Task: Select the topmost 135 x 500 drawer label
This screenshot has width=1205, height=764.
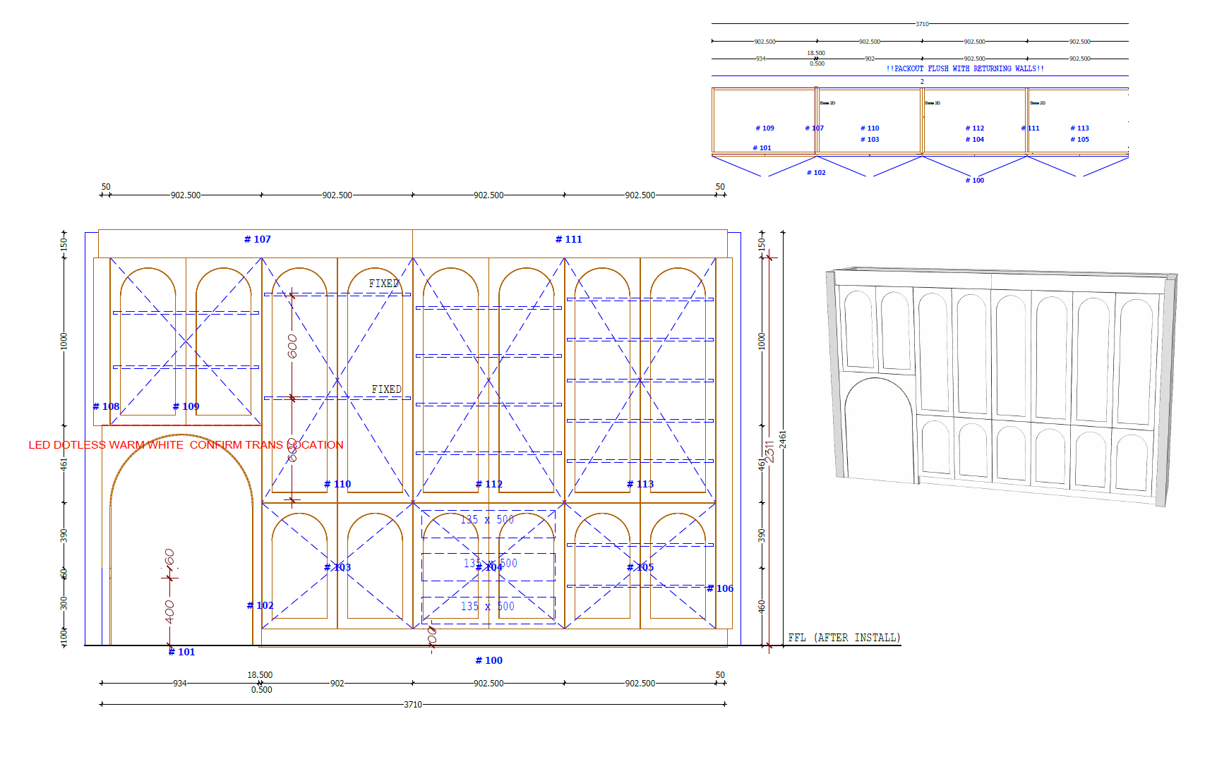Action: [487, 519]
